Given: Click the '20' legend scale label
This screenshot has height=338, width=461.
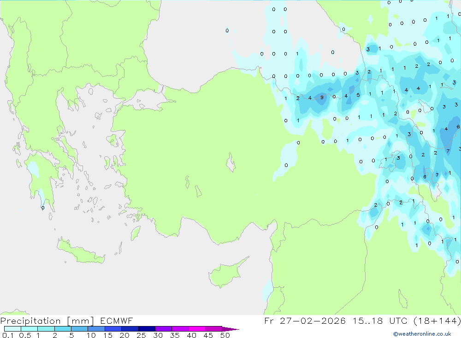Looking at the screenshot, I should click(124, 335).
